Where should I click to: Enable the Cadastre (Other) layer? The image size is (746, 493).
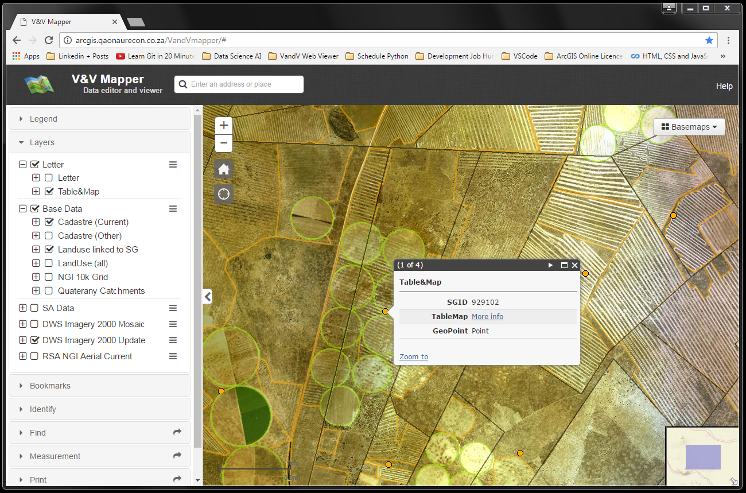(49, 236)
